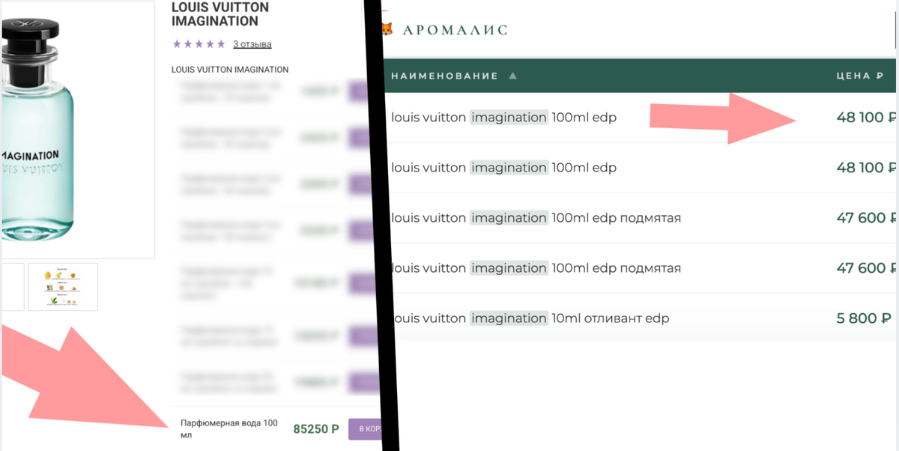Toggle sort arrow next to Наименование
This screenshot has width=899, height=451.
click(x=512, y=76)
